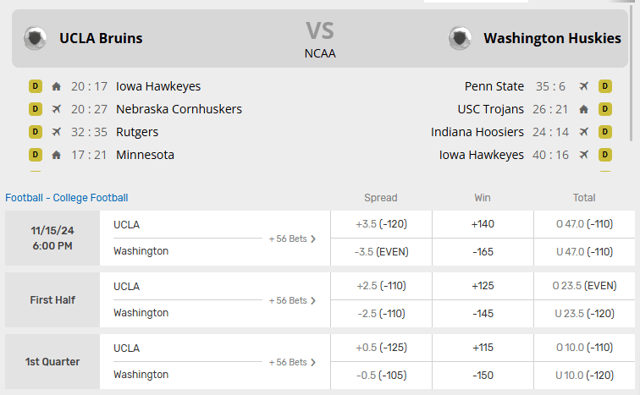Click the Washington Huskies team logo

coord(460,38)
